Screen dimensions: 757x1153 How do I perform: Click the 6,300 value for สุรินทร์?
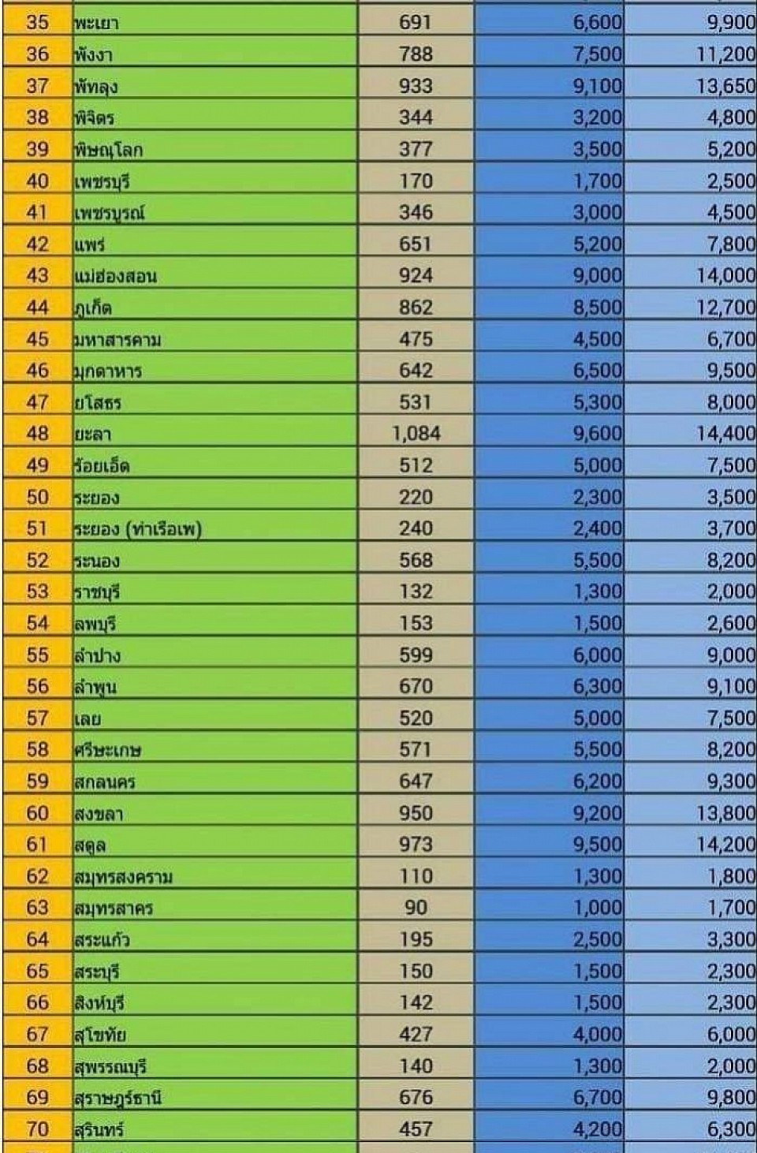691,1129
